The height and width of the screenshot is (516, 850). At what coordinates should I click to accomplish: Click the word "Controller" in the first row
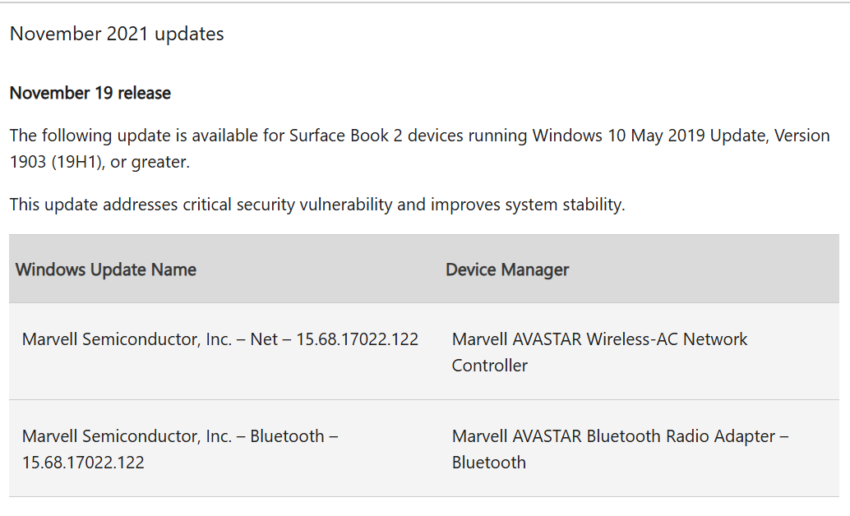pyautogui.click(x=489, y=366)
